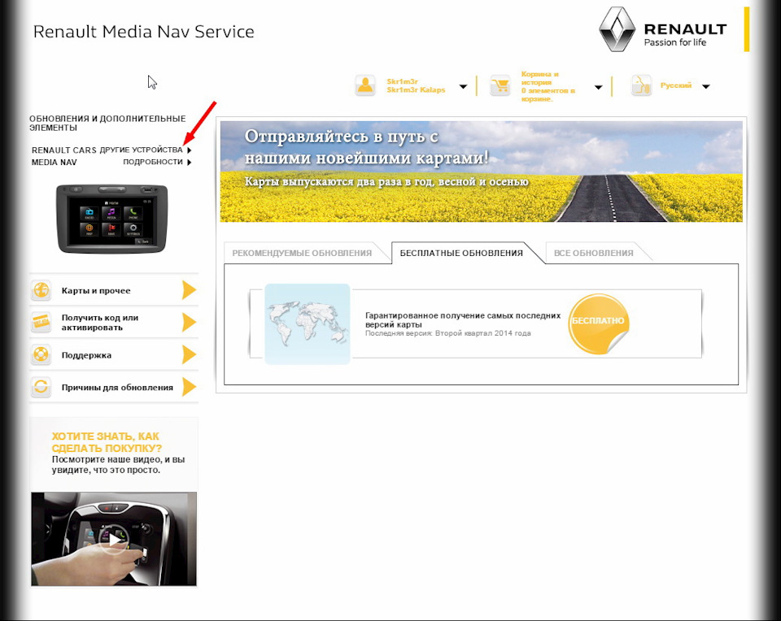Viewport: 781px width, 621px height.
Task: Click the Русский language link
Action: click(676, 85)
